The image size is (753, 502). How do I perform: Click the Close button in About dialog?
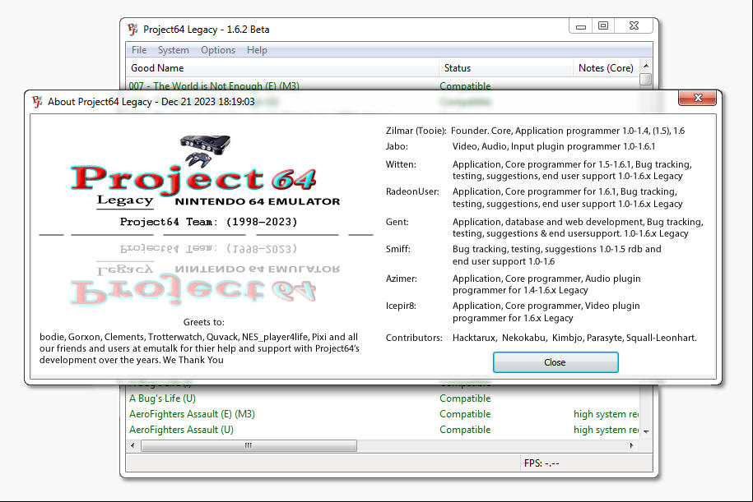click(x=555, y=362)
